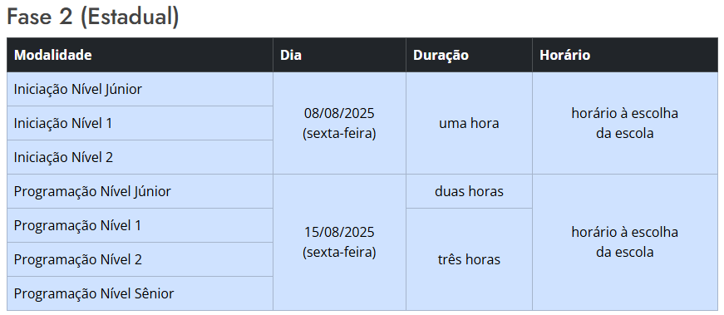Select the Programação Nível Júnior row
Screen dimensions: 724x315
pos(140,191)
